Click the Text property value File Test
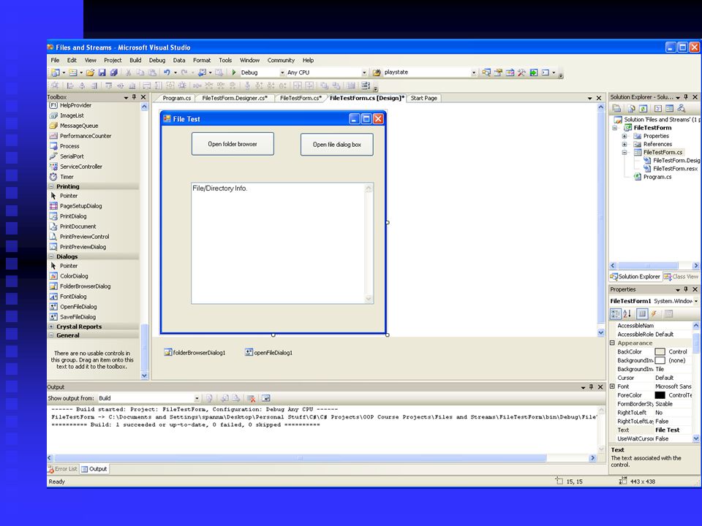 [668, 430]
